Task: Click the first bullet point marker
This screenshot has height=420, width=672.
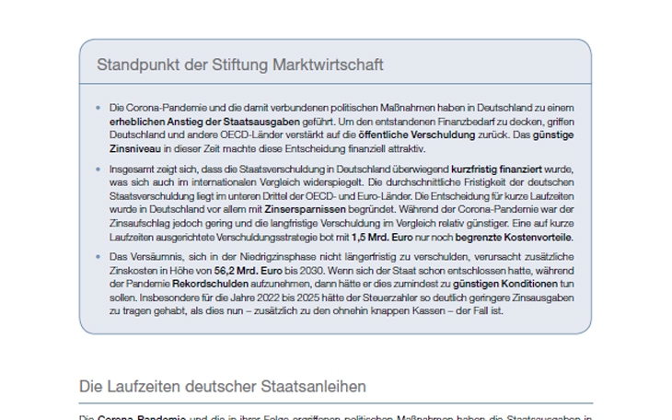Action: (x=98, y=109)
